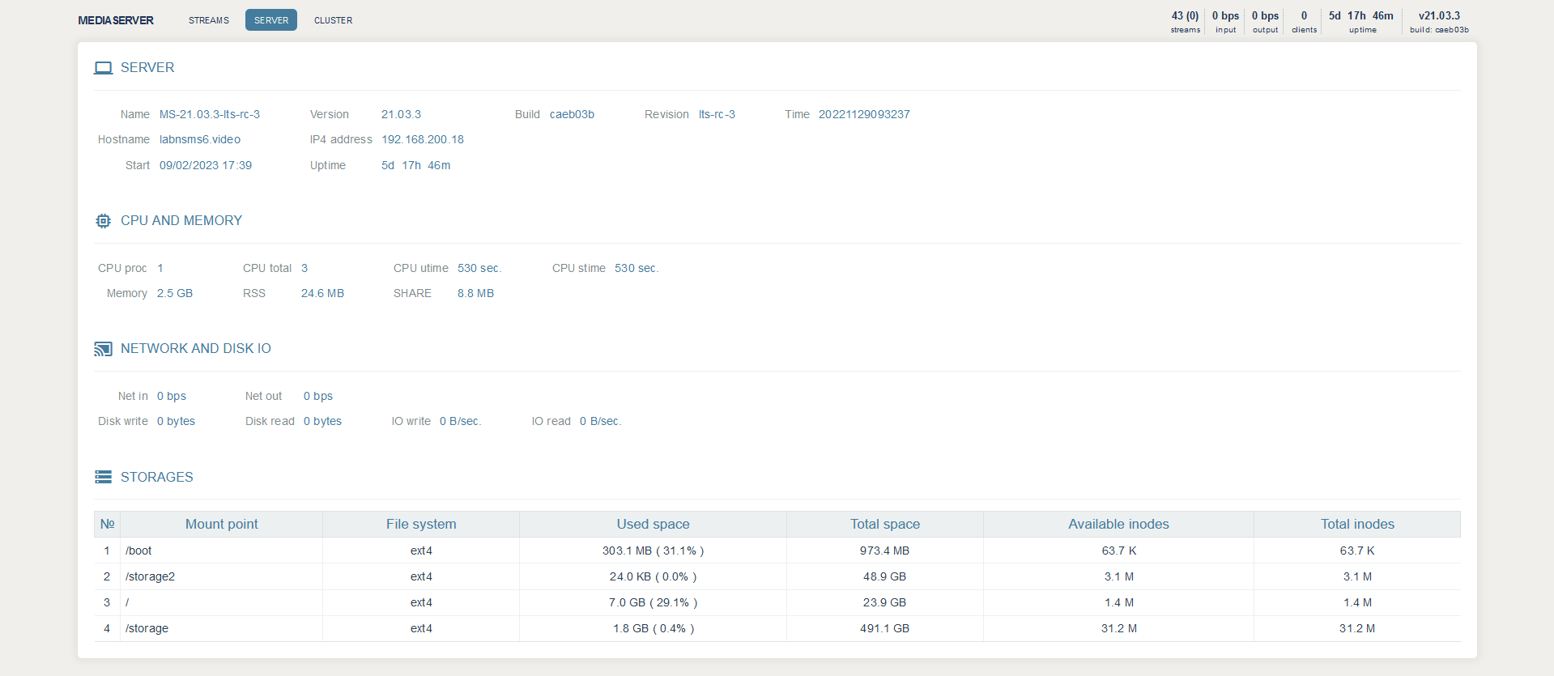Image resolution: width=1554 pixels, height=676 pixels.
Task: Open the Streams tab
Action: 209,20
